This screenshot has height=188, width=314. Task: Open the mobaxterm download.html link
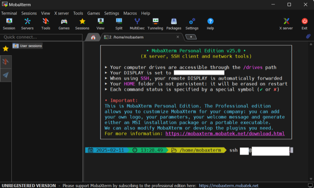click(x=225, y=134)
